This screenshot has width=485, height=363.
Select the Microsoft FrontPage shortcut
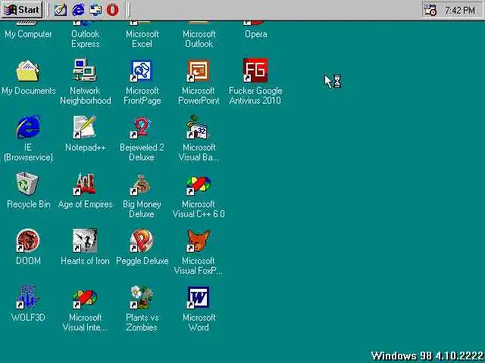142,71
